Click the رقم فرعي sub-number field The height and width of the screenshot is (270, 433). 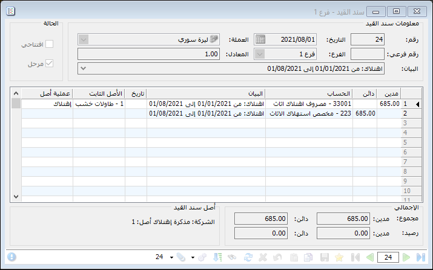point(367,54)
